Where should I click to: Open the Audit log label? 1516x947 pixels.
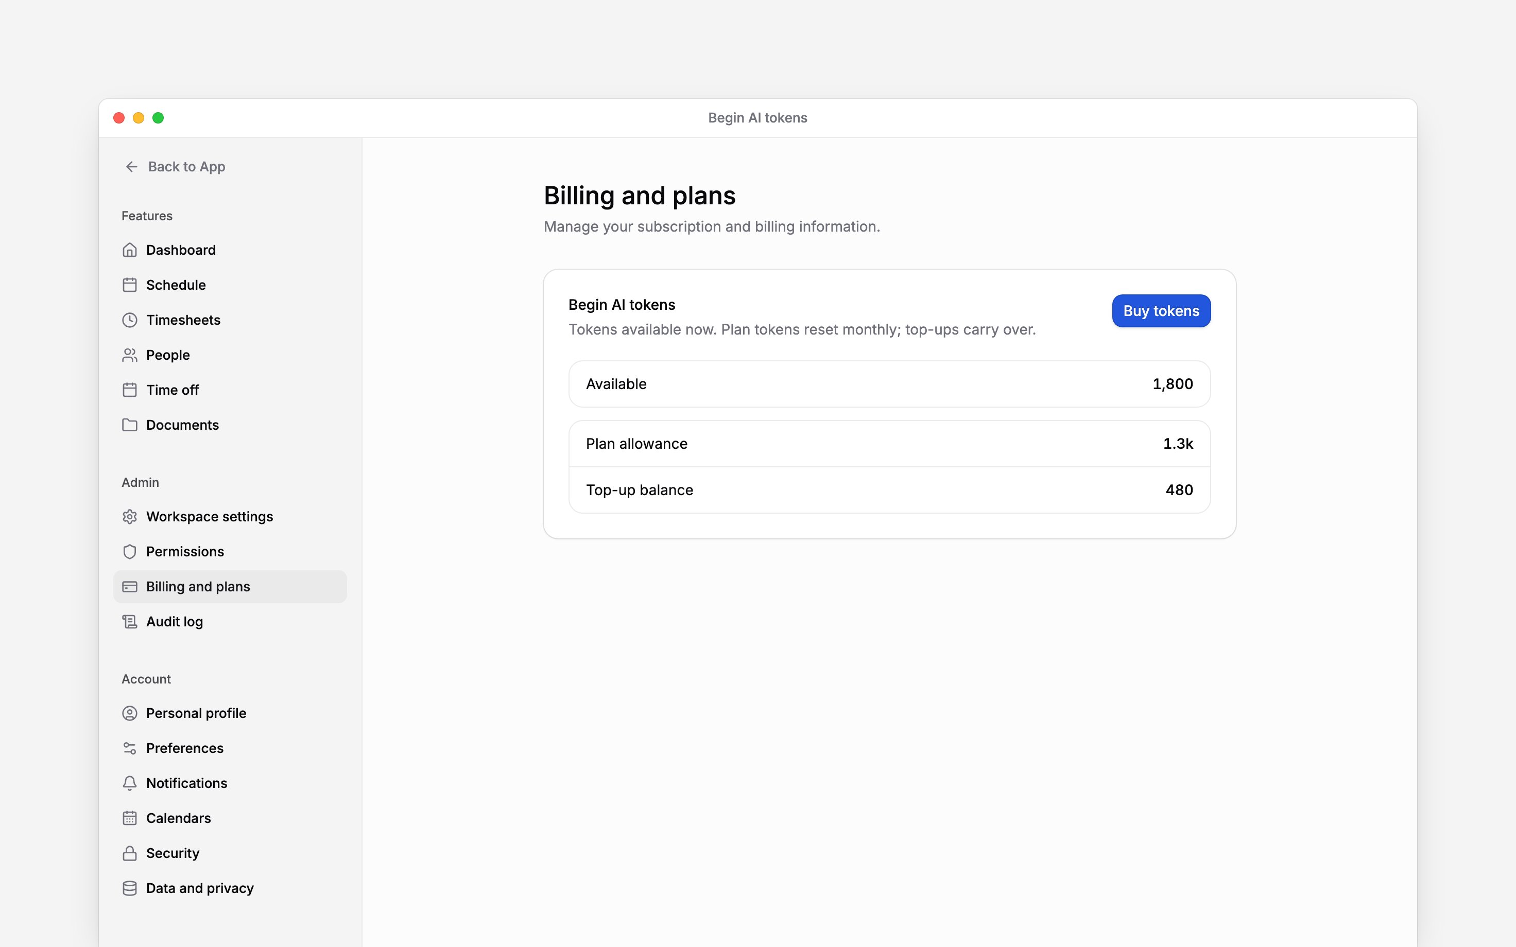click(x=175, y=622)
